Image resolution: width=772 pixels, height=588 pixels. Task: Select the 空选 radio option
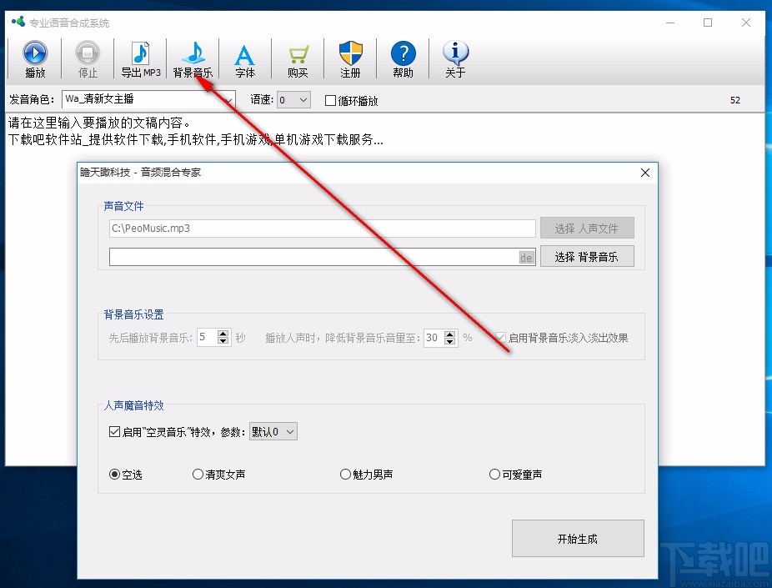[114, 475]
